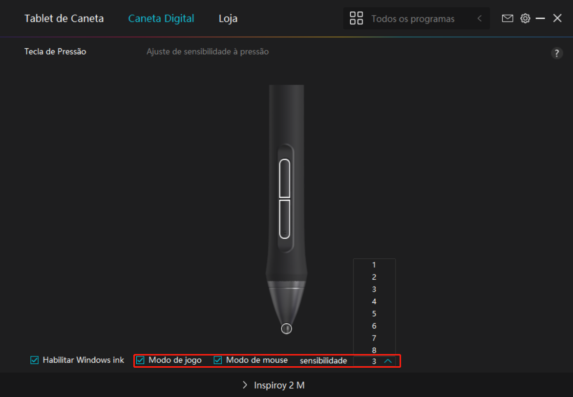Screen dimensions: 573x397
Task: Collapse the sensibilidade dropdown arrow
Action: 388,361
